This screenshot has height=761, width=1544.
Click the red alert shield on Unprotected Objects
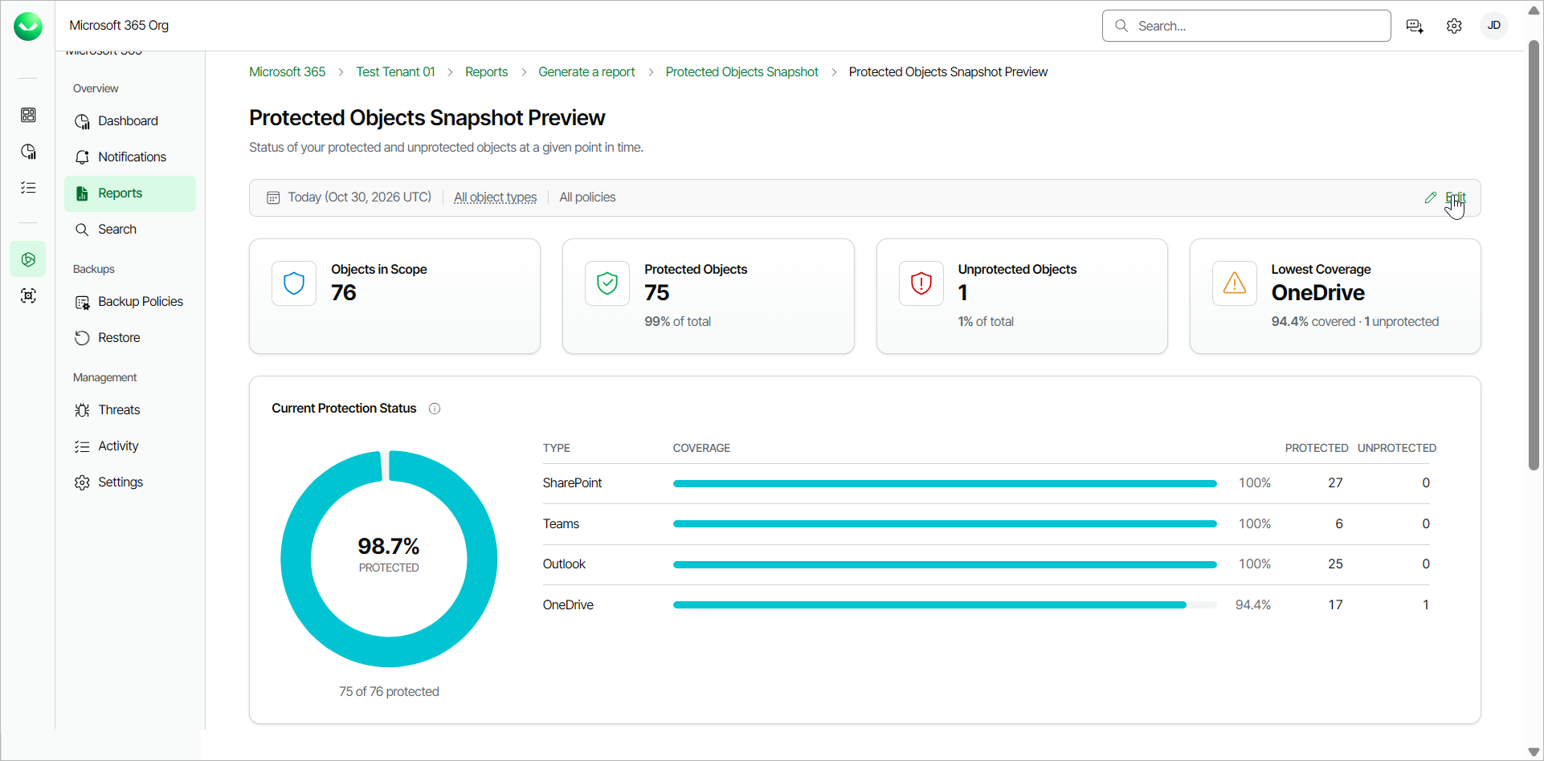coord(921,283)
